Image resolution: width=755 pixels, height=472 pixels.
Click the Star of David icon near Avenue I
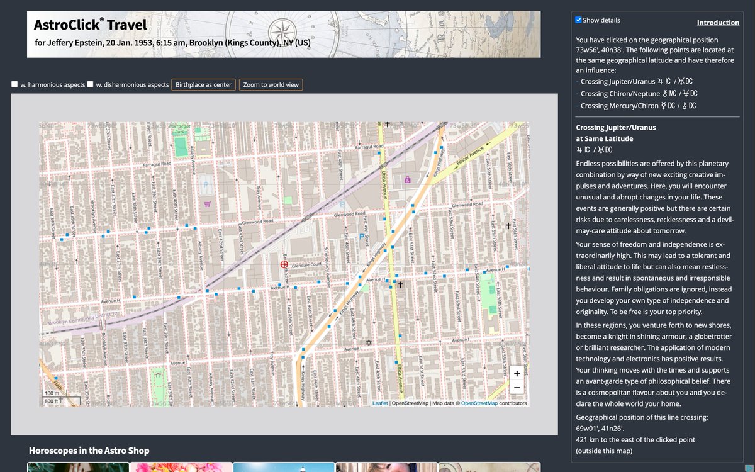(x=369, y=342)
